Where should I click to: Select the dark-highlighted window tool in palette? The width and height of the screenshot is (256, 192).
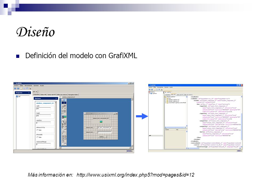tap(64, 103)
